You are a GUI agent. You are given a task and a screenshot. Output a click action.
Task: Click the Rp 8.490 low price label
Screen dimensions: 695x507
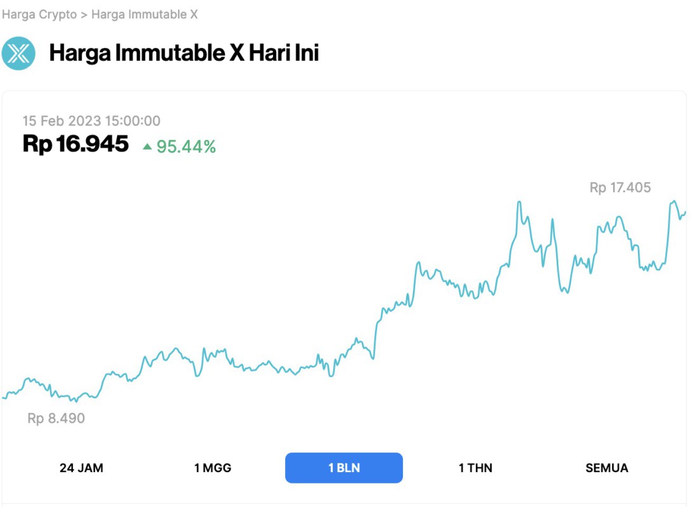coord(55,417)
